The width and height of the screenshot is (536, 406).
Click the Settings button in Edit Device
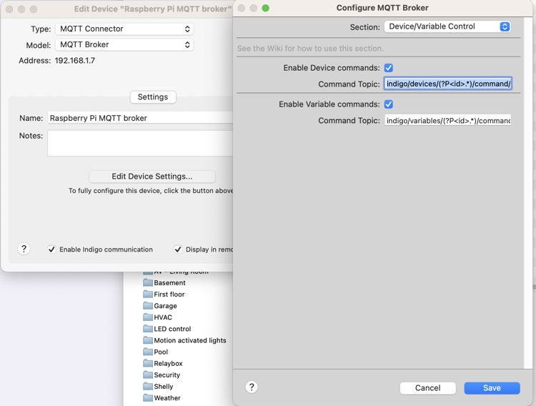click(153, 97)
